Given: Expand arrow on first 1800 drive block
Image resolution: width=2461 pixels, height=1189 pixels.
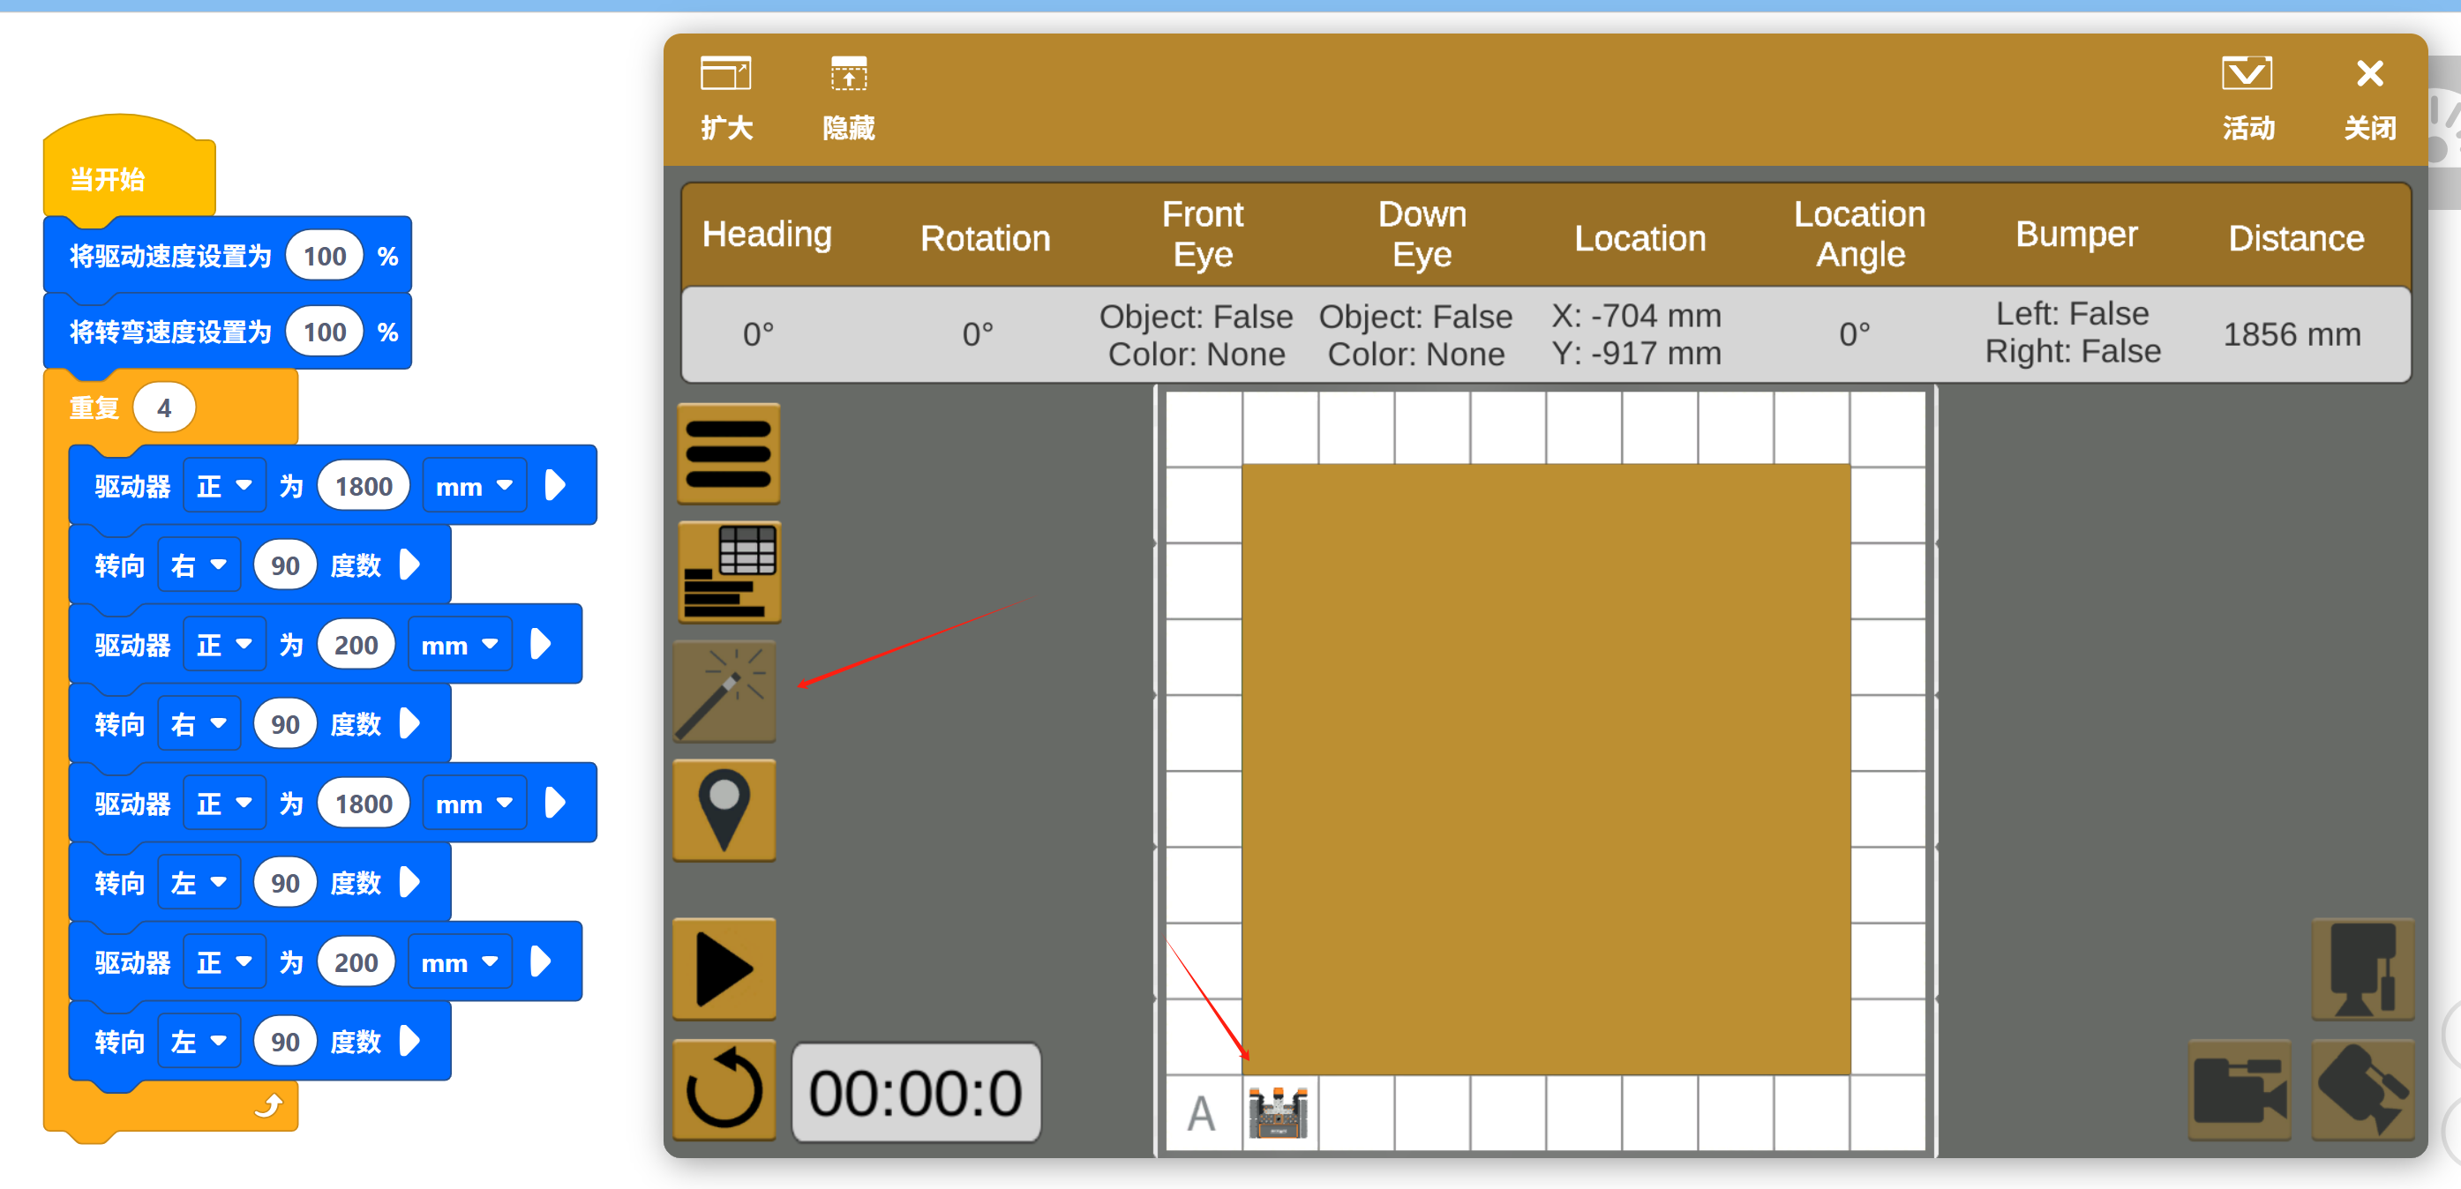Looking at the screenshot, I should click(555, 485).
